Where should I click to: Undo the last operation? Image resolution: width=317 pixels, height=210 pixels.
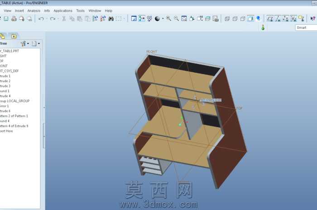coord(41,19)
